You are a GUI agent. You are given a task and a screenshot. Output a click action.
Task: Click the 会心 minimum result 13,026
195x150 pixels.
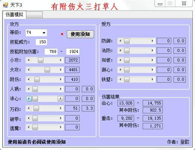click(126, 103)
